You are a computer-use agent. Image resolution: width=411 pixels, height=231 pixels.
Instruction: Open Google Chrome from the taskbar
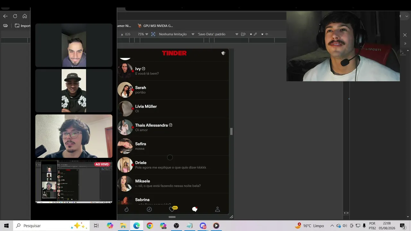[150, 226]
